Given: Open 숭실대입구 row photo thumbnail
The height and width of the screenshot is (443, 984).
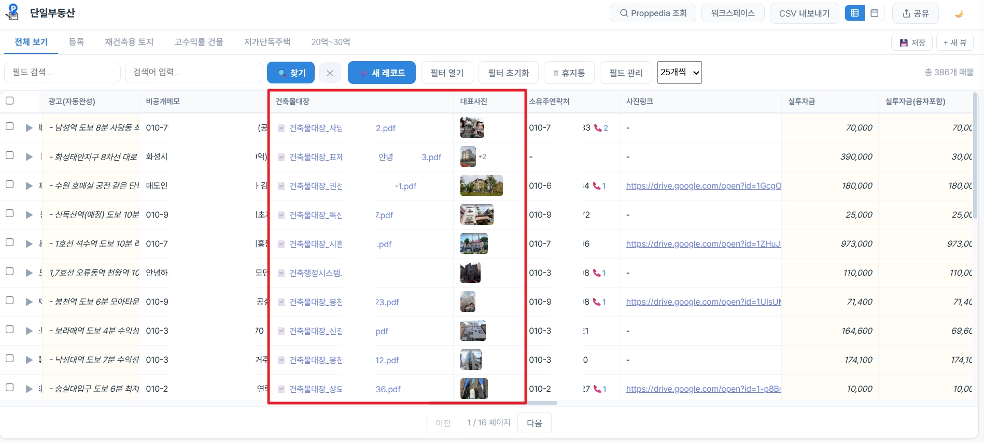Looking at the screenshot, I should click(474, 389).
